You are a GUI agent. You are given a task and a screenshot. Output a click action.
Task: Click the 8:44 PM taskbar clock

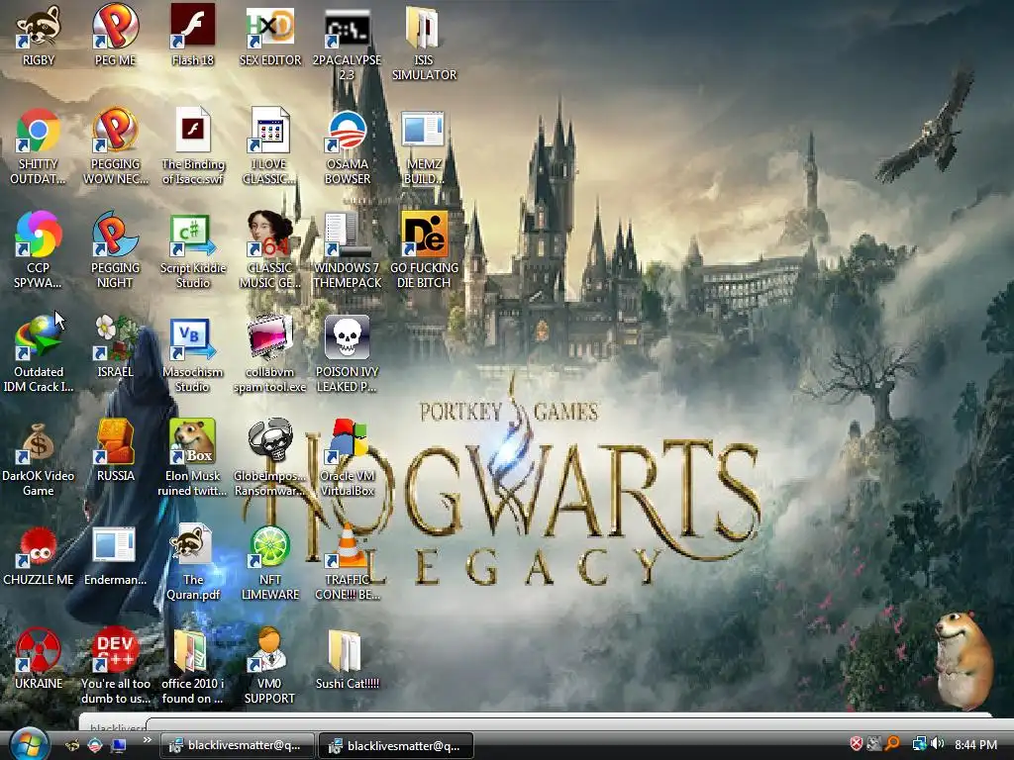point(975,744)
